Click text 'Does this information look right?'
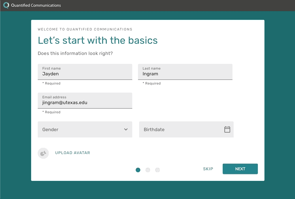 click(75, 53)
